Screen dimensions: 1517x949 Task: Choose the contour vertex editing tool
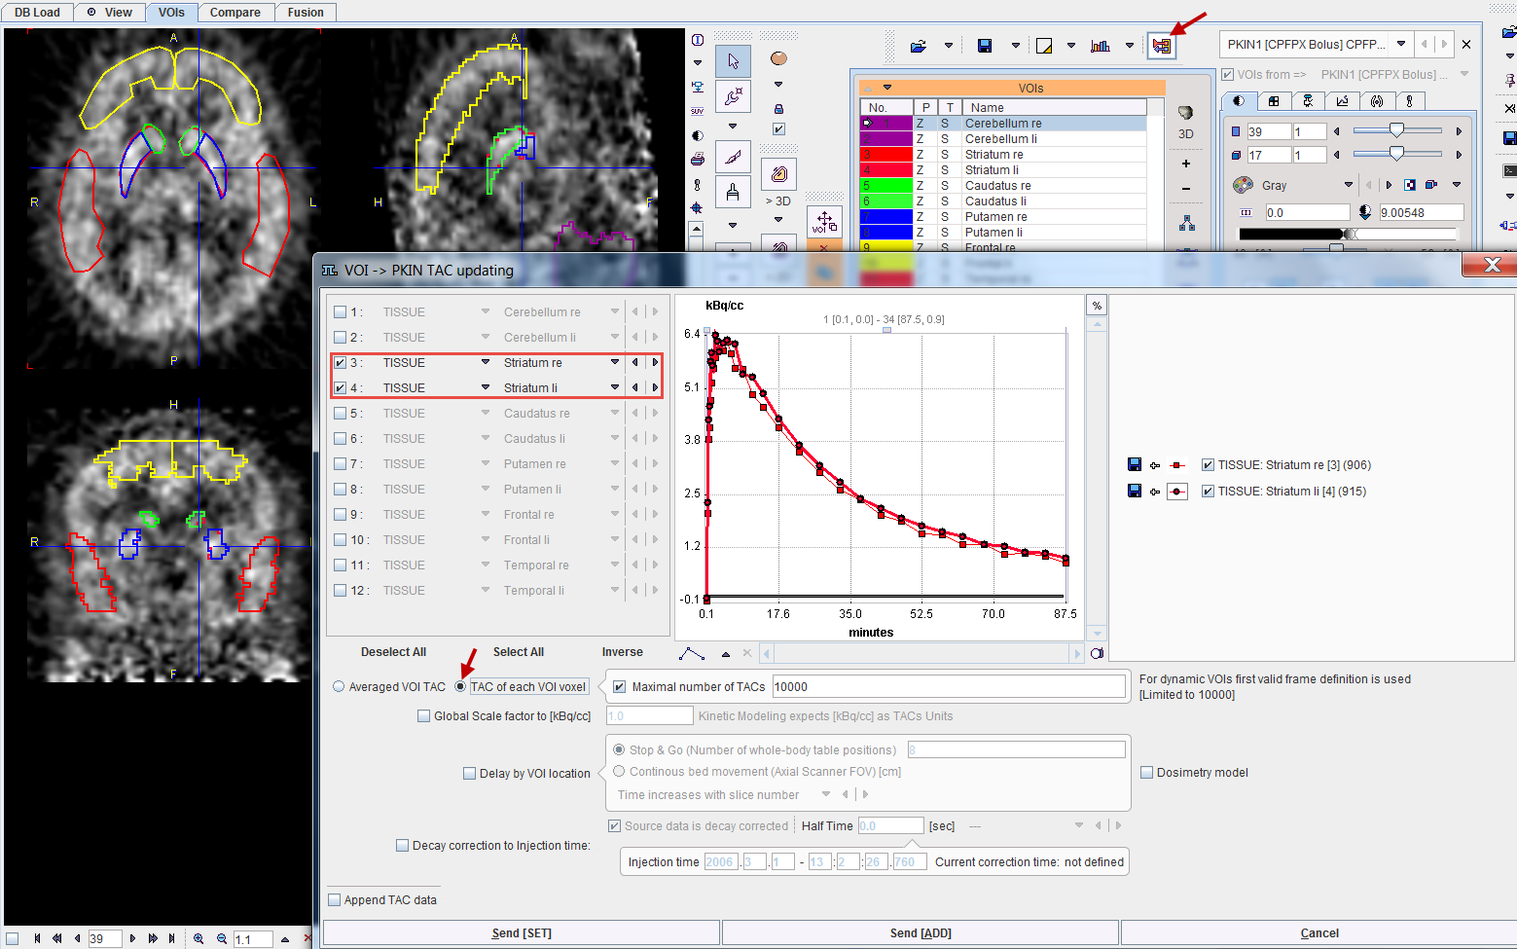click(x=733, y=96)
